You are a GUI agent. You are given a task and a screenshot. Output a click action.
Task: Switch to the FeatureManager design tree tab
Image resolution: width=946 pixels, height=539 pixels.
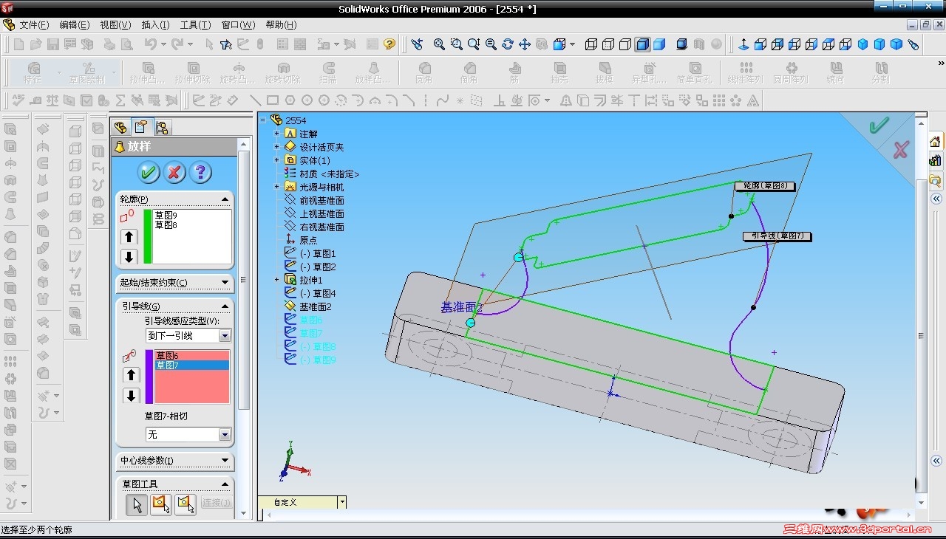click(x=120, y=127)
